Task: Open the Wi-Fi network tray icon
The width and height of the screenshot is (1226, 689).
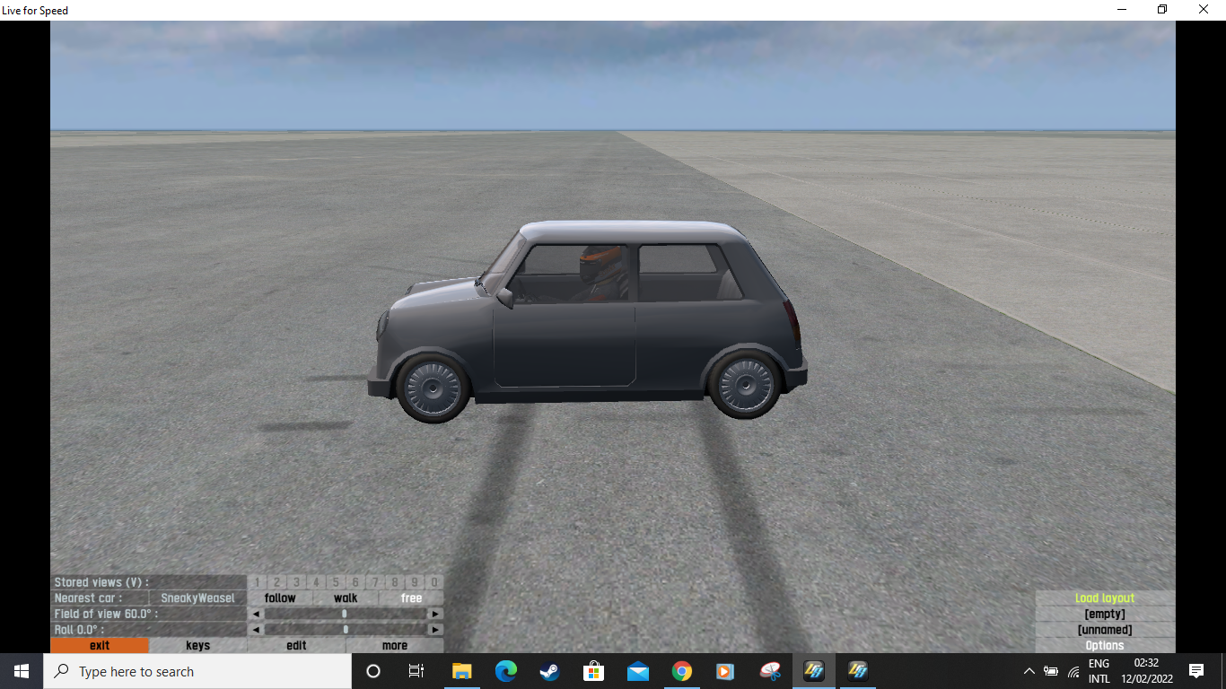Action: tap(1073, 671)
